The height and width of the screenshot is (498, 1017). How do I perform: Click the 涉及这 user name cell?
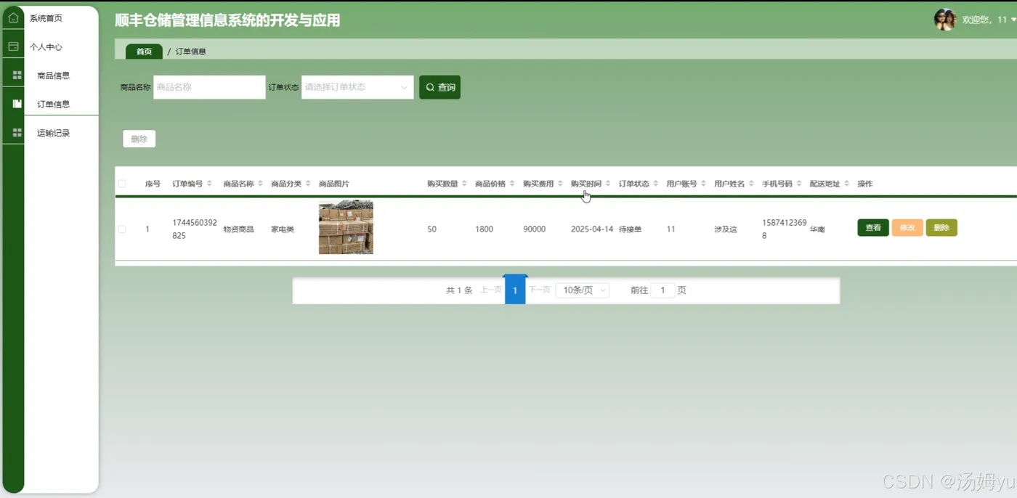(x=726, y=229)
